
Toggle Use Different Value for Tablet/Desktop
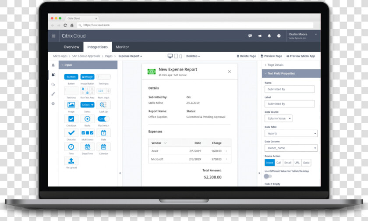click(268, 176)
